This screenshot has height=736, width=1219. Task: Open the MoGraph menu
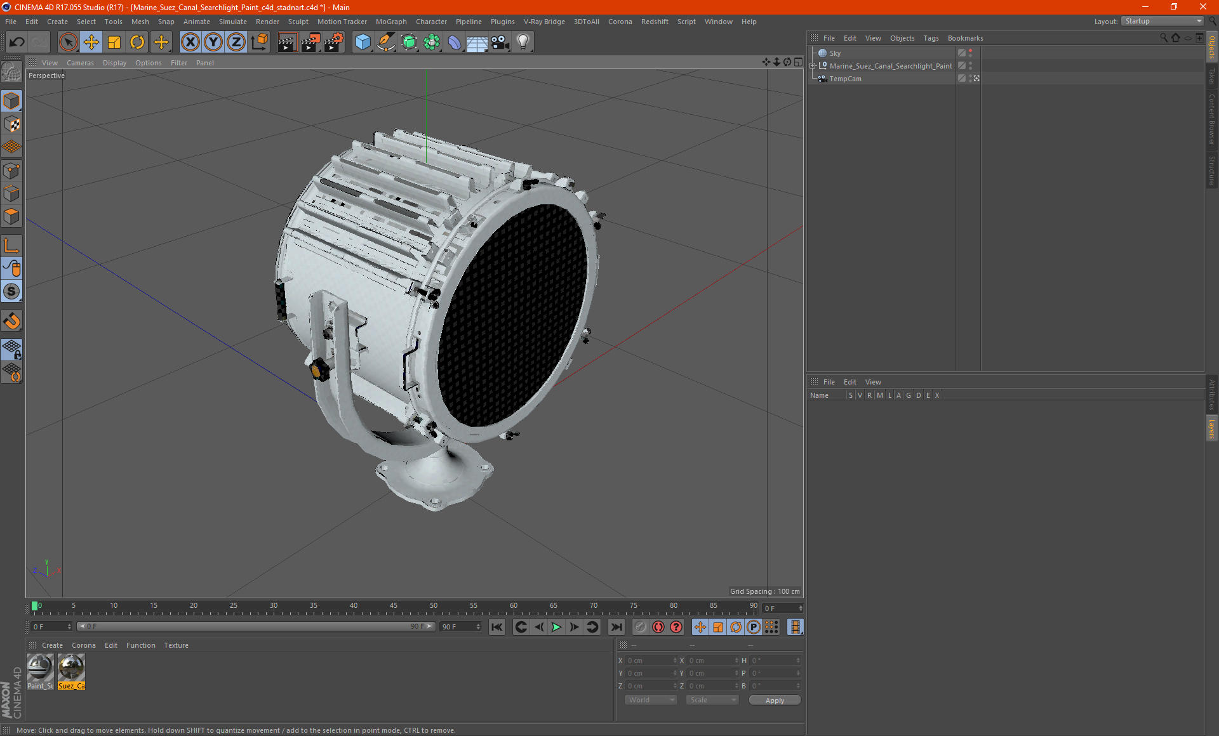[390, 22]
